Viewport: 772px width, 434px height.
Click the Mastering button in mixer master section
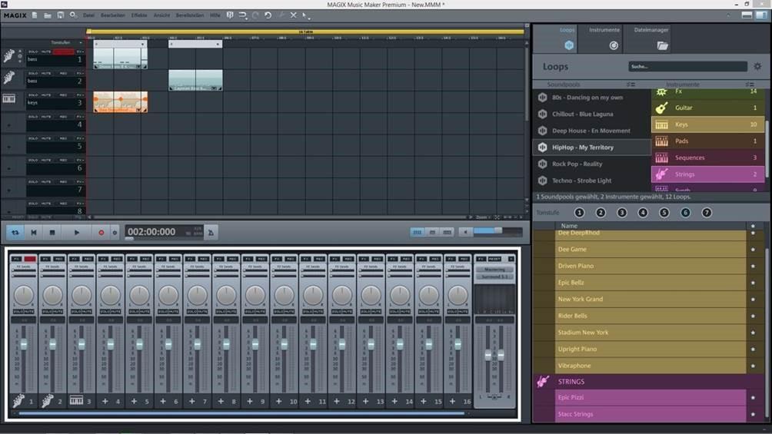494,270
